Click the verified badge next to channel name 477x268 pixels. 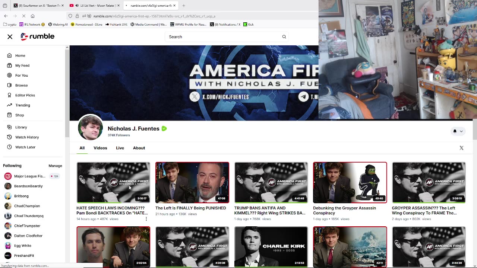pyautogui.click(x=164, y=128)
